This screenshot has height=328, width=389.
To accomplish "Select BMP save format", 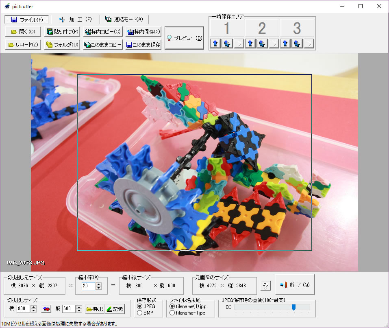I will [x=145, y=313].
